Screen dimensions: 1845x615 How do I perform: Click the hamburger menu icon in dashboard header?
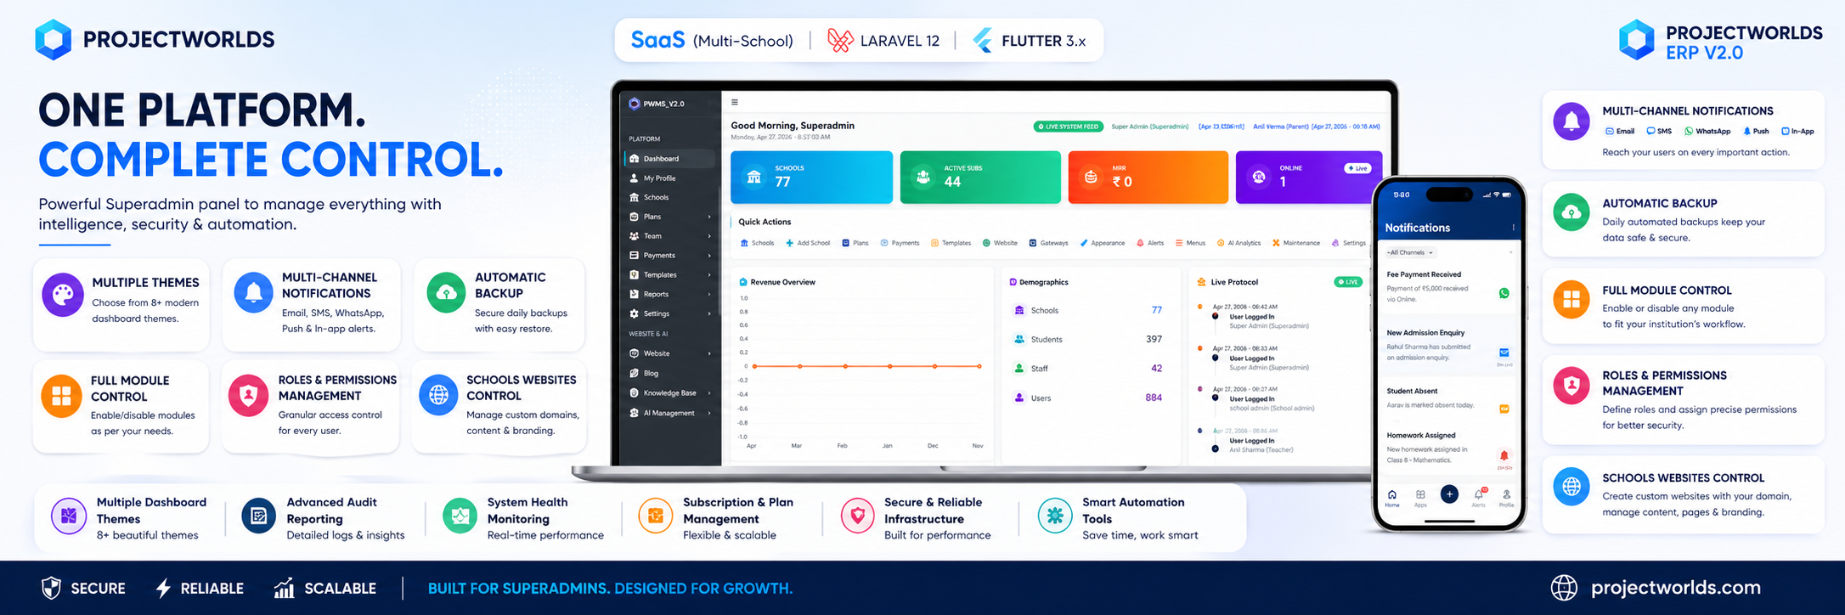click(x=735, y=103)
